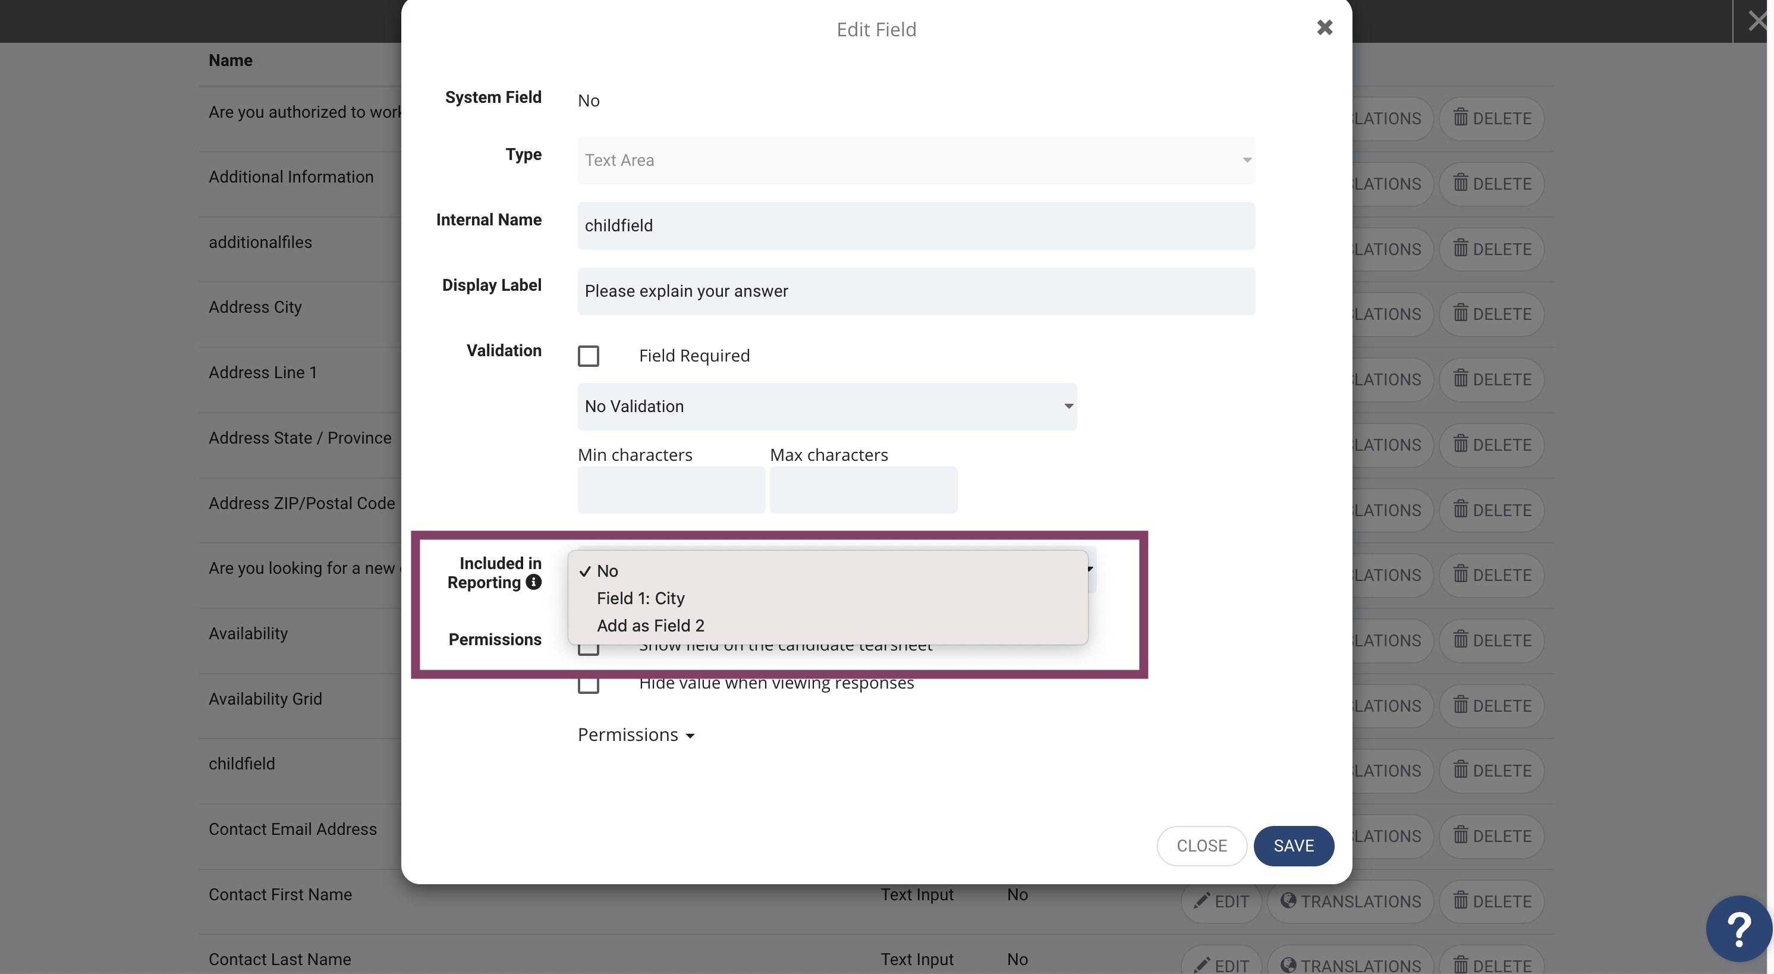
Task: Click the info icon beside Included in Reporting
Action: point(534,583)
